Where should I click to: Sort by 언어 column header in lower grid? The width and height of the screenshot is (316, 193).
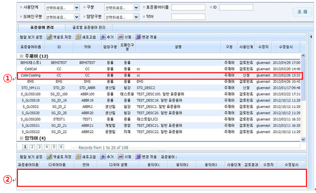pyautogui.click(x=86, y=165)
